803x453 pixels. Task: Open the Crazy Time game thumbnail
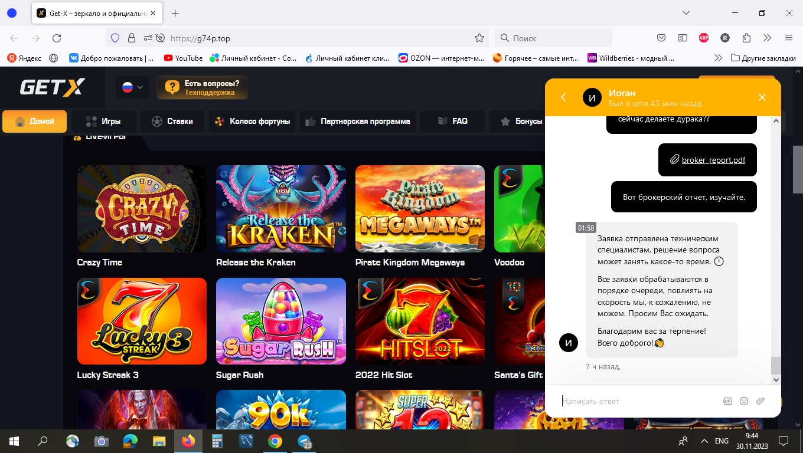point(142,209)
